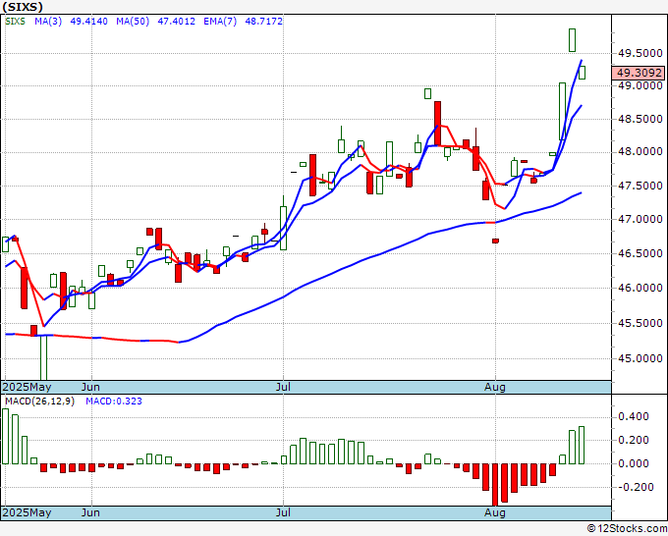This screenshot has width=668, height=536.
Task: Click the (SIXS) chart title
Action: 23,7
